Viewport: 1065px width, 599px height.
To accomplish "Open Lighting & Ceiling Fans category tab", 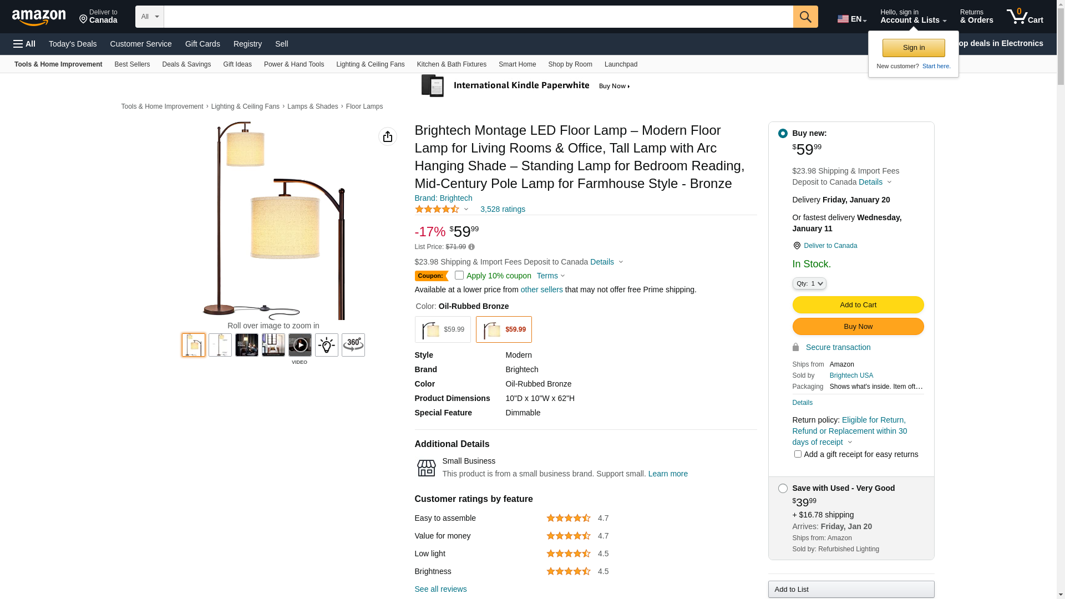I will coord(370,64).
